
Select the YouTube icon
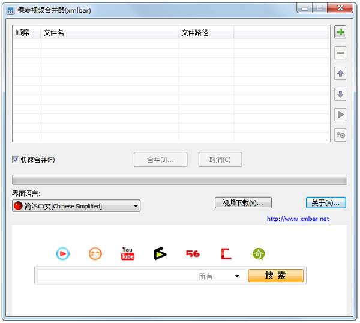pyautogui.click(x=128, y=253)
